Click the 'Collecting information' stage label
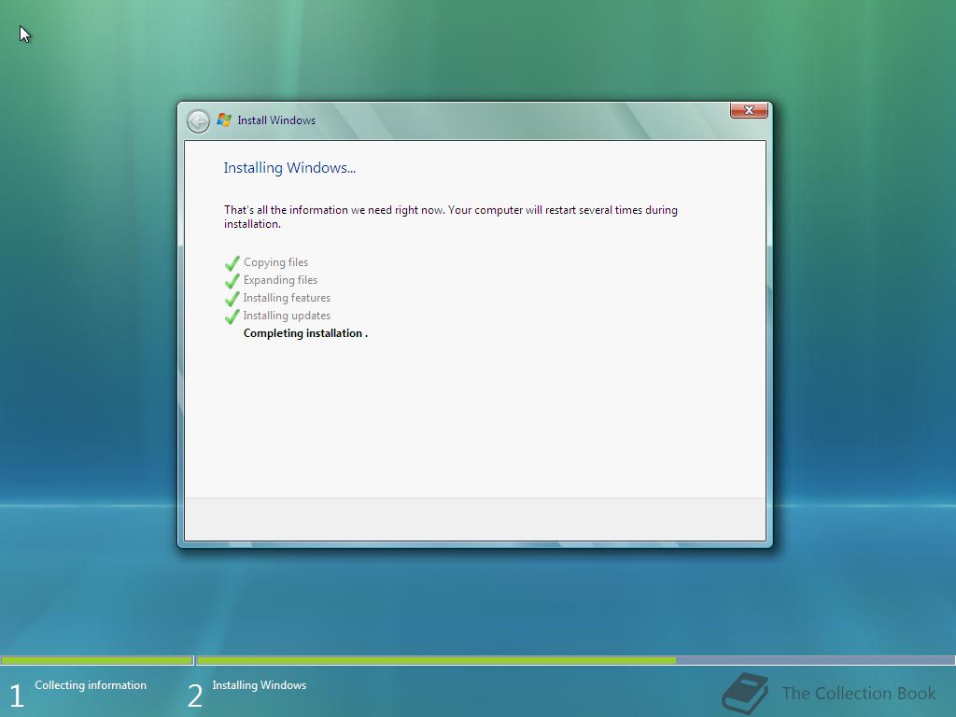The image size is (956, 717). pyautogui.click(x=91, y=685)
